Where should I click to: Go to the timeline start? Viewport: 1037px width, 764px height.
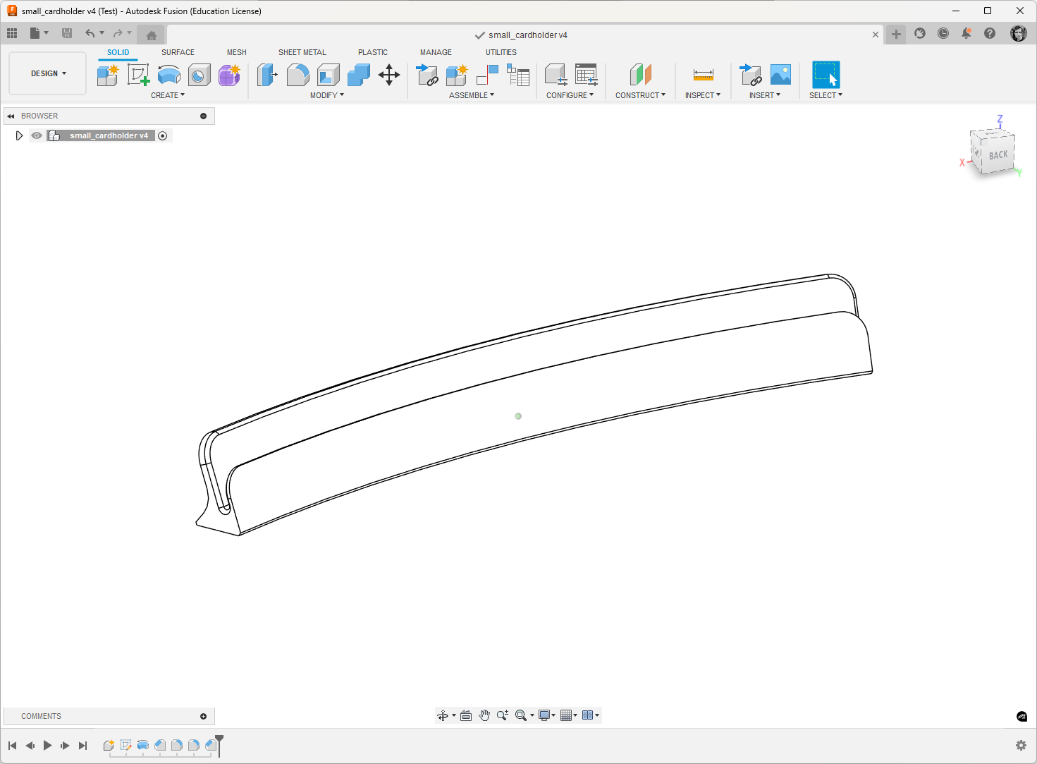coord(12,746)
